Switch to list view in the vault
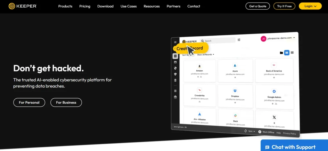Screen dimensions: 328x151 292,53
